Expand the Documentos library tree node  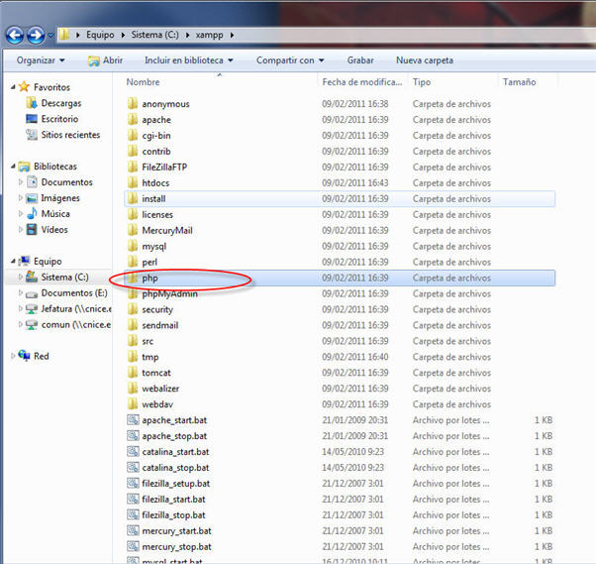(x=21, y=182)
